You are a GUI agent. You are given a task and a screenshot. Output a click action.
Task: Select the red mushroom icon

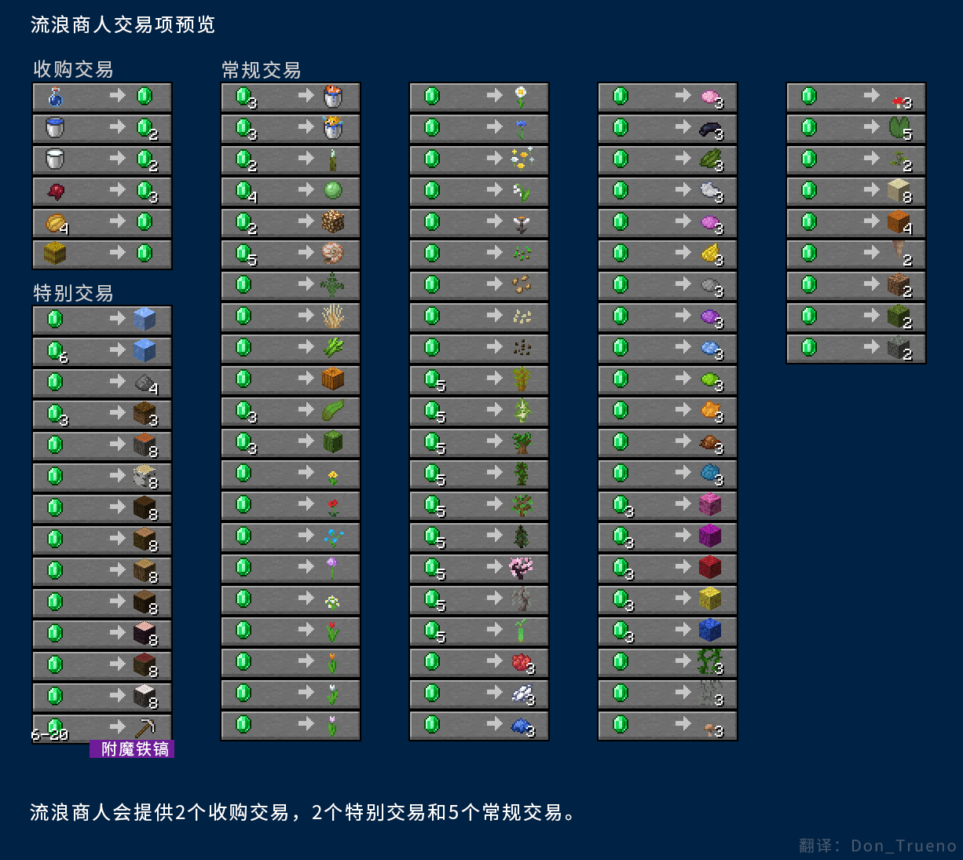[x=899, y=101]
